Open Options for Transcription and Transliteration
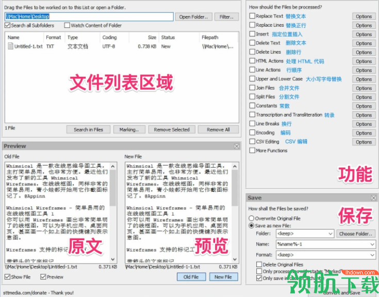379x297 pixels. 364,115
